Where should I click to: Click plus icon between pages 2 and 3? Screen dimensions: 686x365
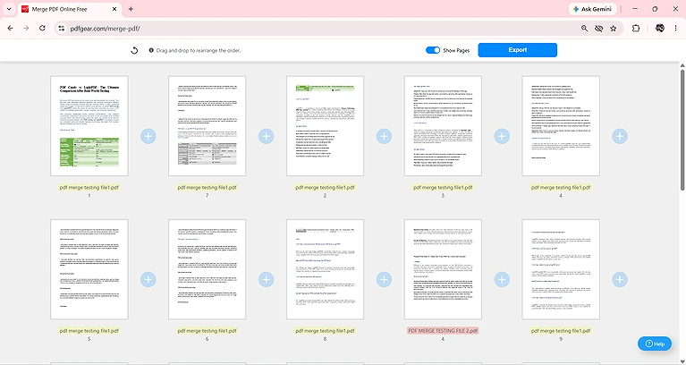point(384,136)
